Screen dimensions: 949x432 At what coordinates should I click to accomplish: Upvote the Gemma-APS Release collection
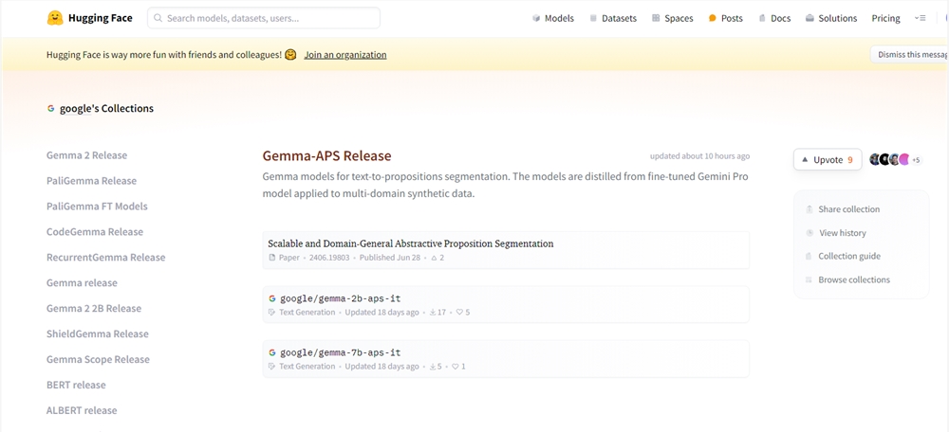(x=828, y=160)
